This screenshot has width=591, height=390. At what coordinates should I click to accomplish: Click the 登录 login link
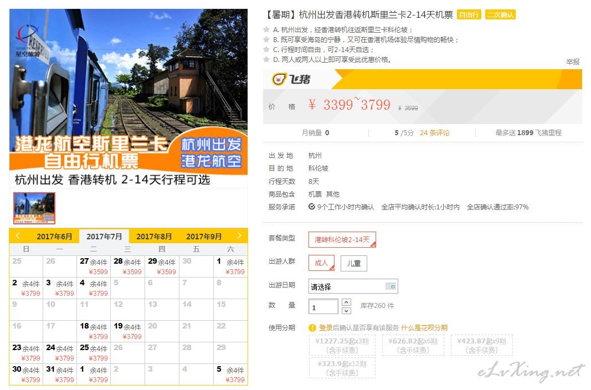[x=326, y=328]
